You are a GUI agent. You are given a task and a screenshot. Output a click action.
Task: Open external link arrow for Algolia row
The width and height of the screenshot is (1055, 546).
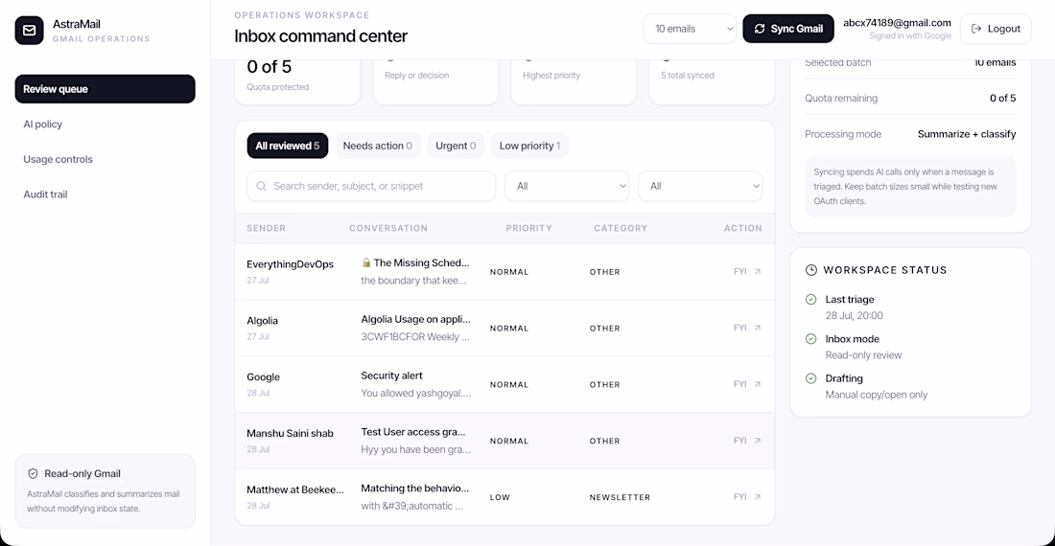coord(758,328)
